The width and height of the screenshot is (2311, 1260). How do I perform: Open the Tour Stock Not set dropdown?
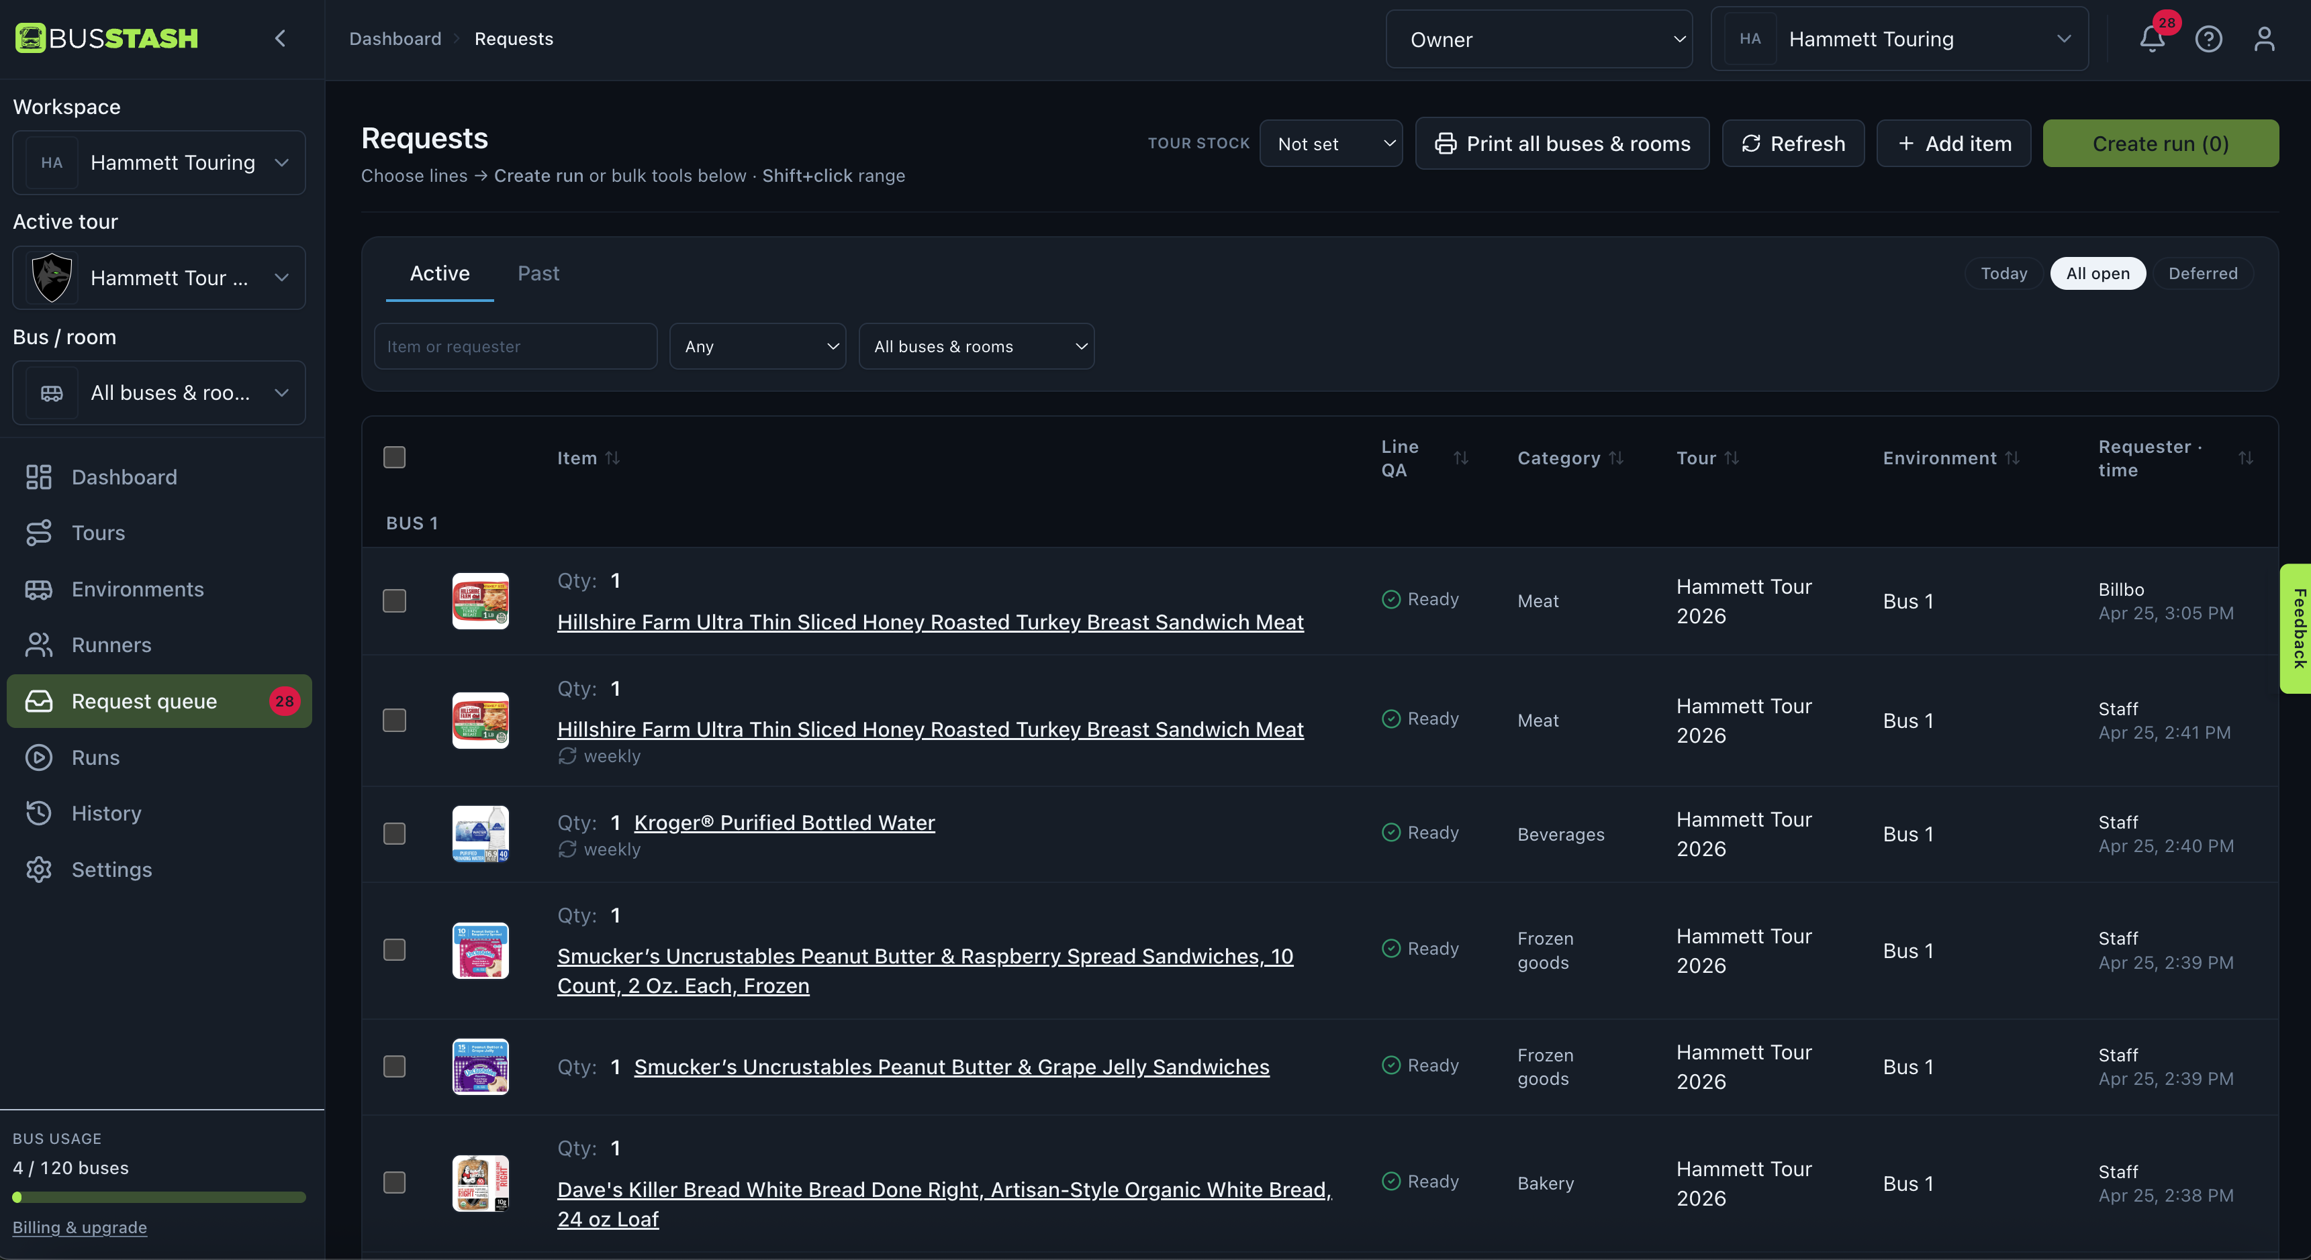pos(1331,144)
